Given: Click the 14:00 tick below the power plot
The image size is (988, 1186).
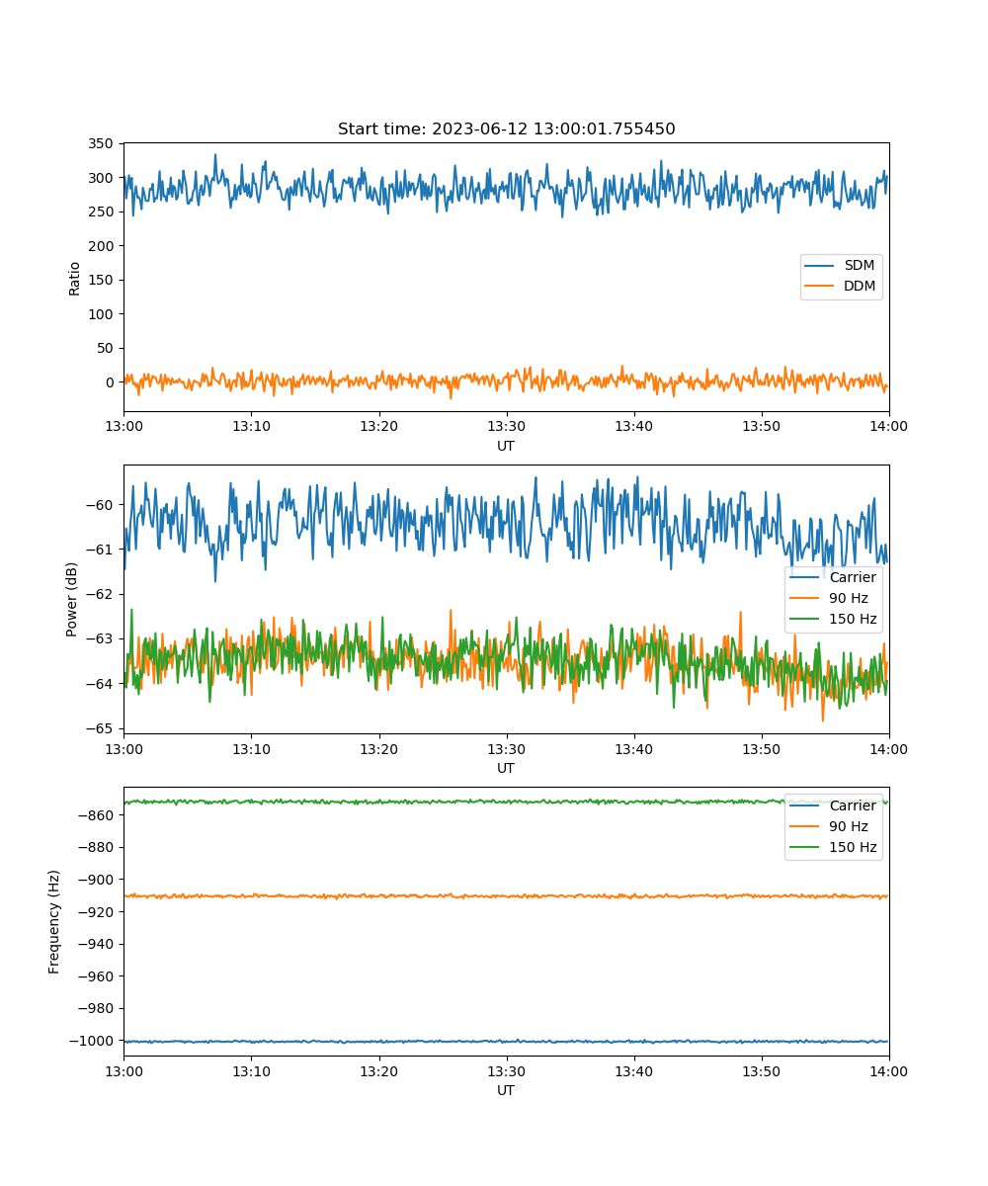Looking at the screenshot, I should coord(888,748).
